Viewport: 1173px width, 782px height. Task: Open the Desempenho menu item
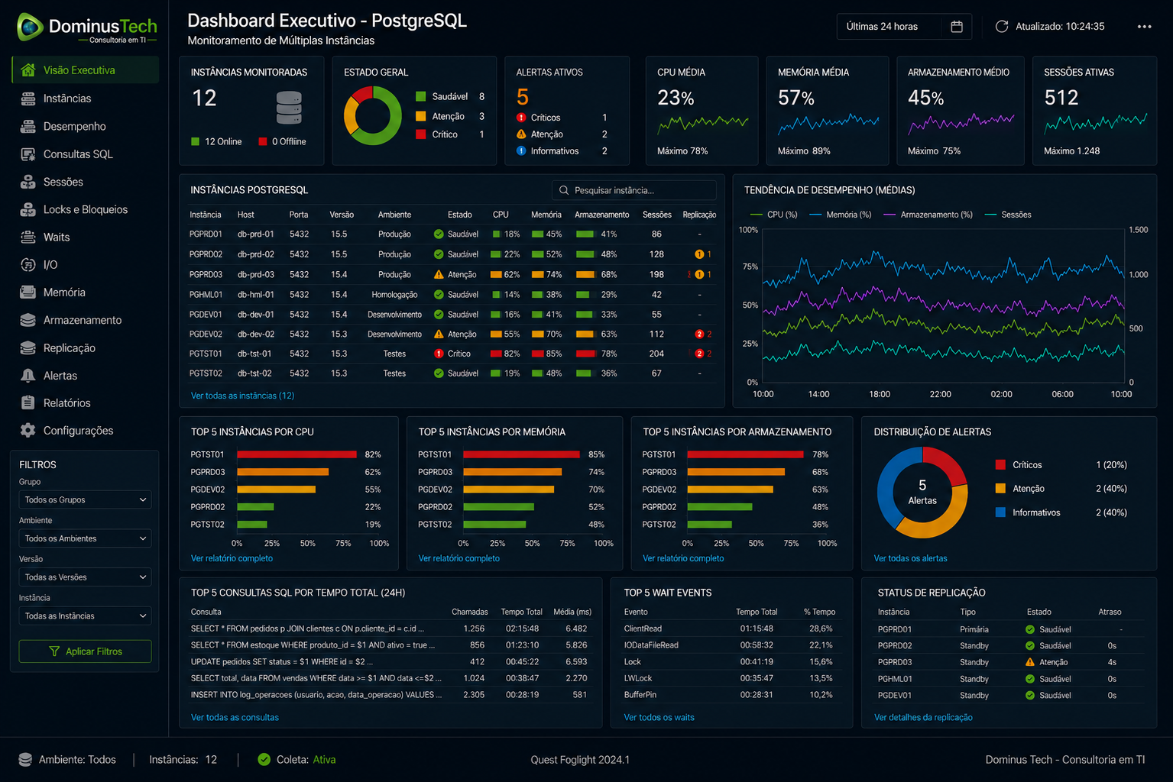[x=86, y=127]
